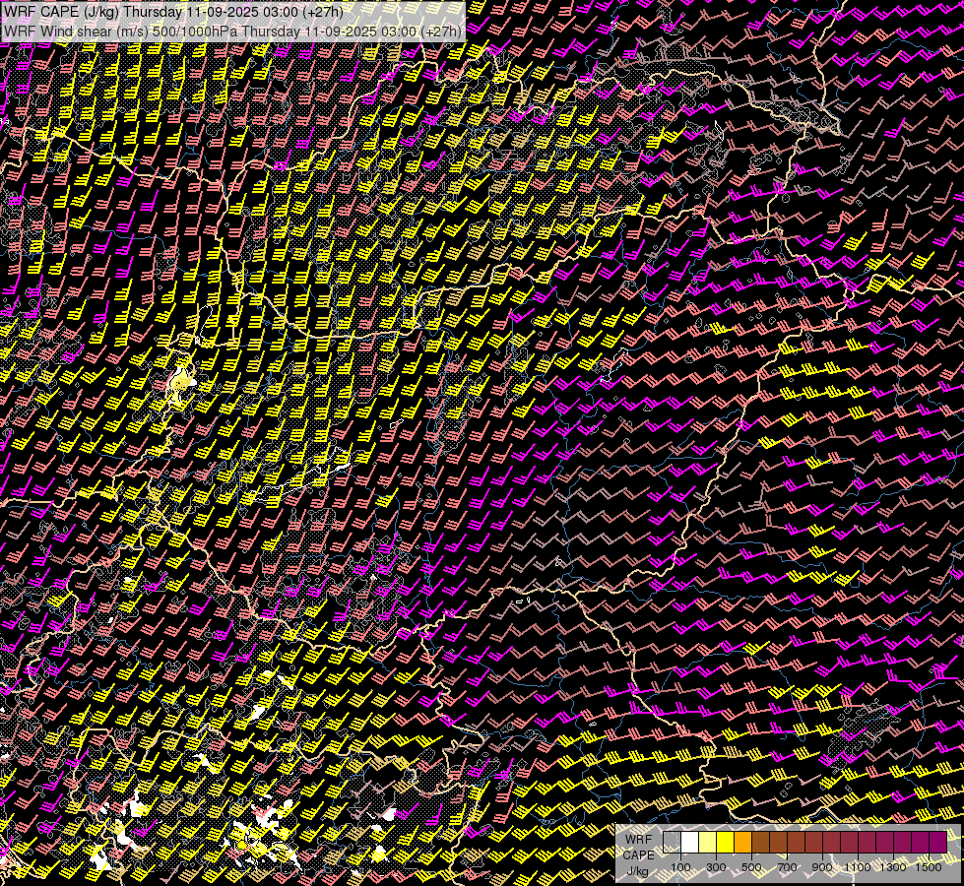Click the 1100 legend tick label
Screen dimensions: 964x886
(858, 867)
